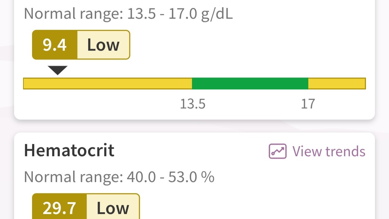Click the boundary between yellow and green at 13.5
This screenshot has width=389, height=219.
192,83
